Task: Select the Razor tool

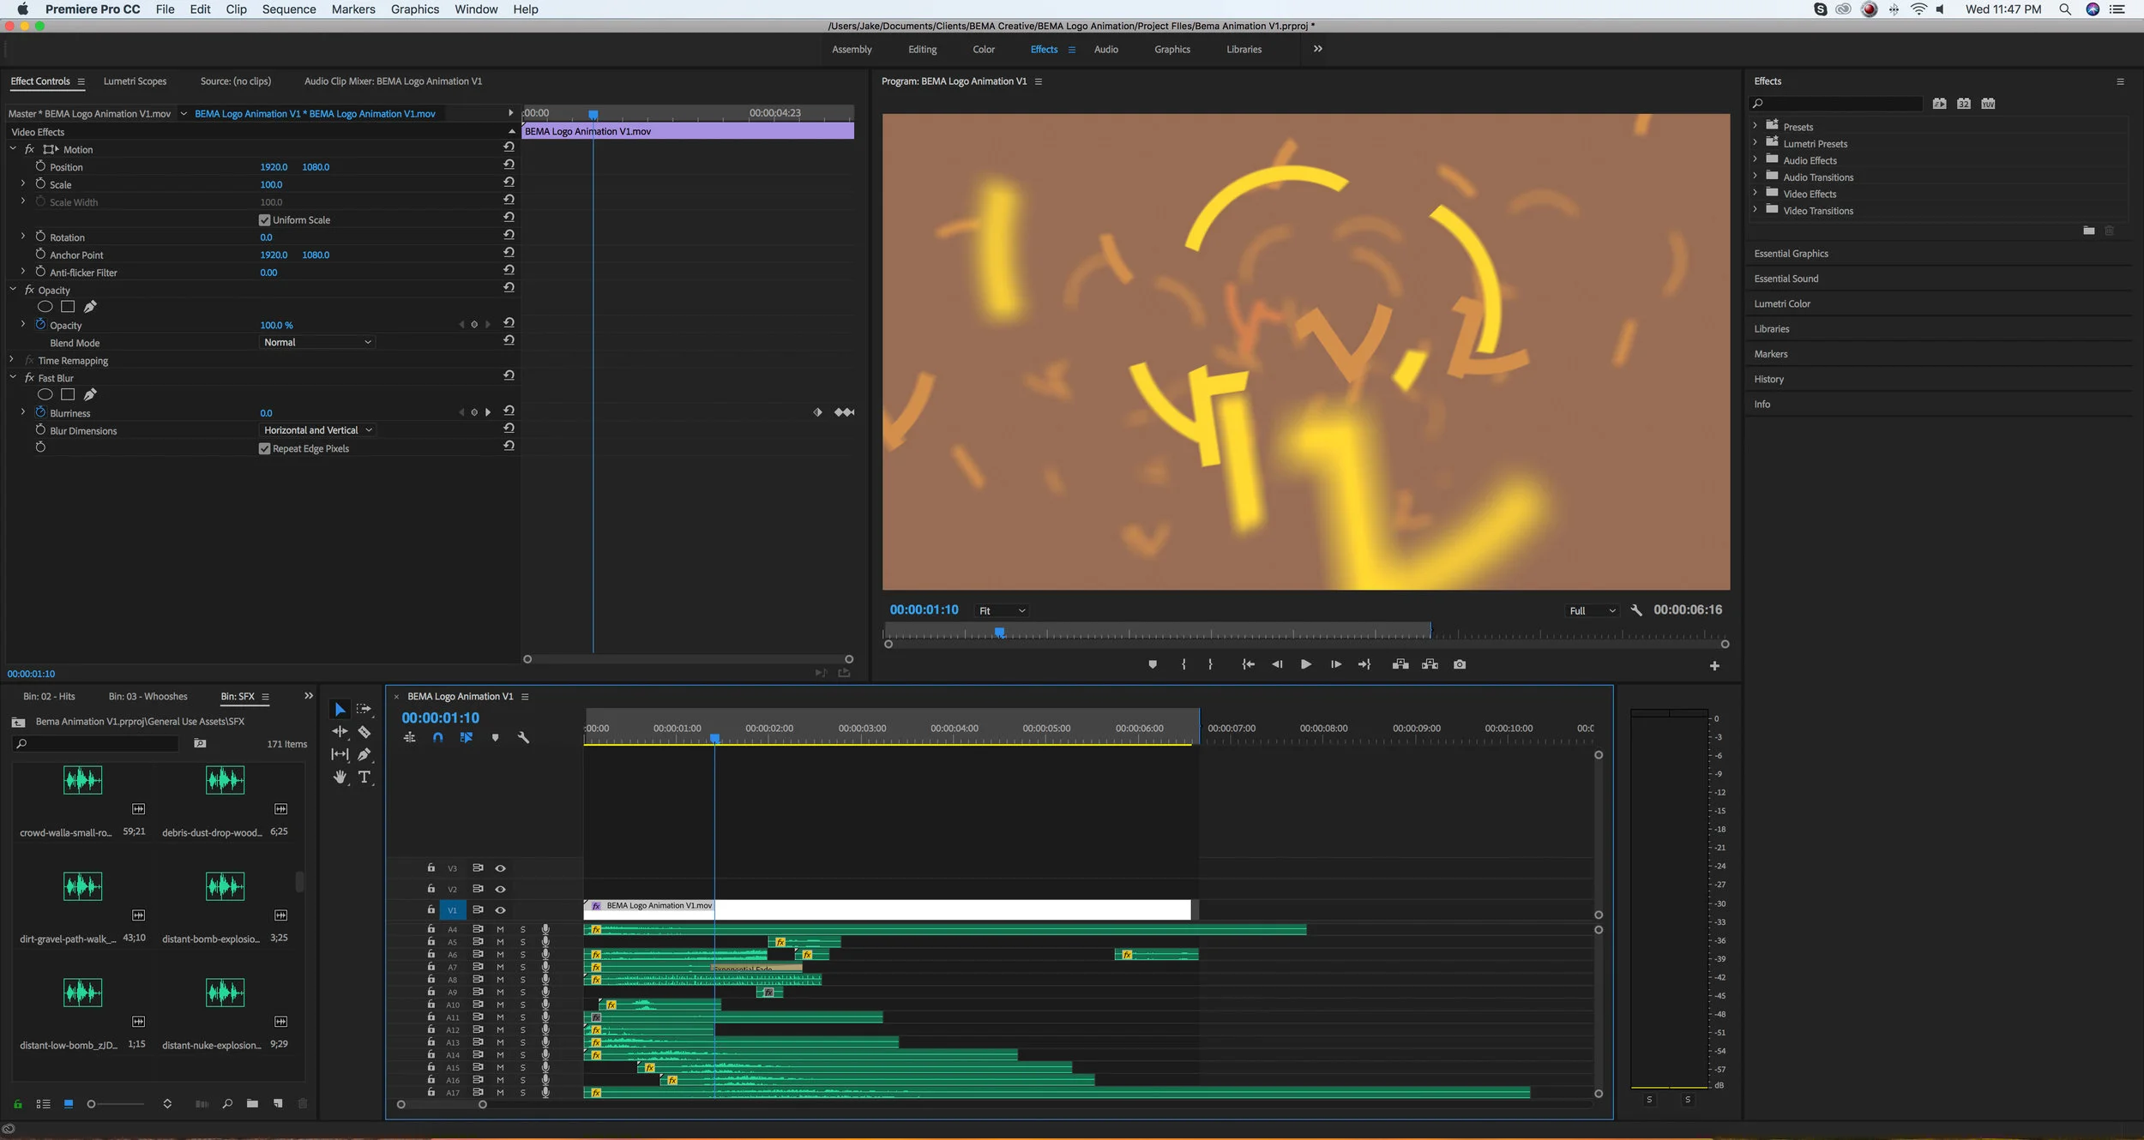Action: (364, 732)
